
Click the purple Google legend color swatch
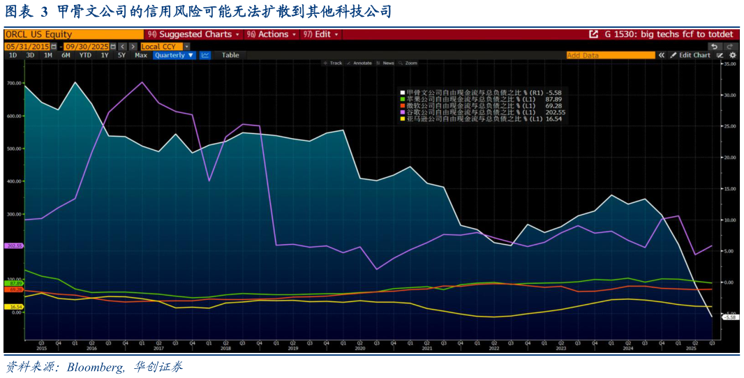[x=403, y=112]
